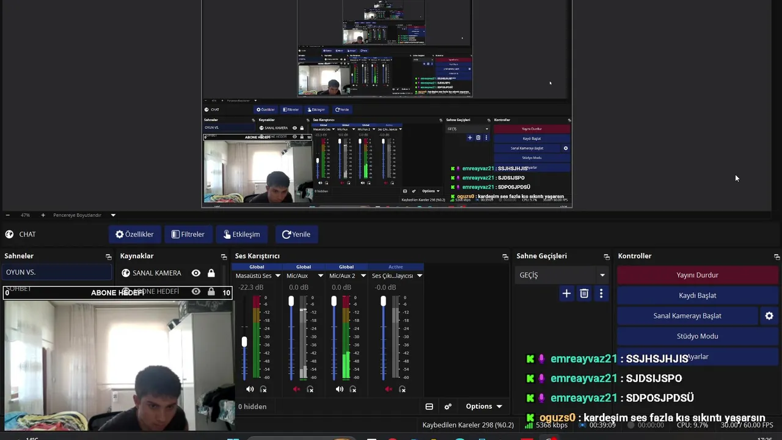Click the 00:39:09 stream timer

tap(602, 425)
